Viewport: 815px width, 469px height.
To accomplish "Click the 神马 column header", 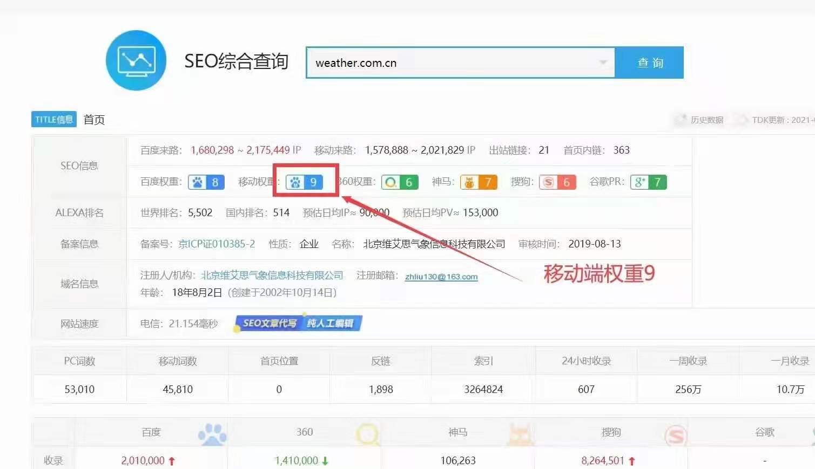I will 458,432.
